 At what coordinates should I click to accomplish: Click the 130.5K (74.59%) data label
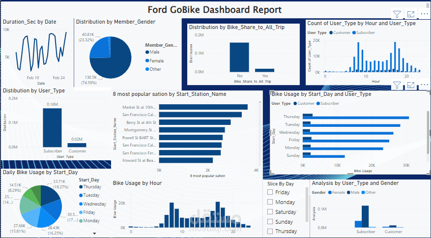89,80
